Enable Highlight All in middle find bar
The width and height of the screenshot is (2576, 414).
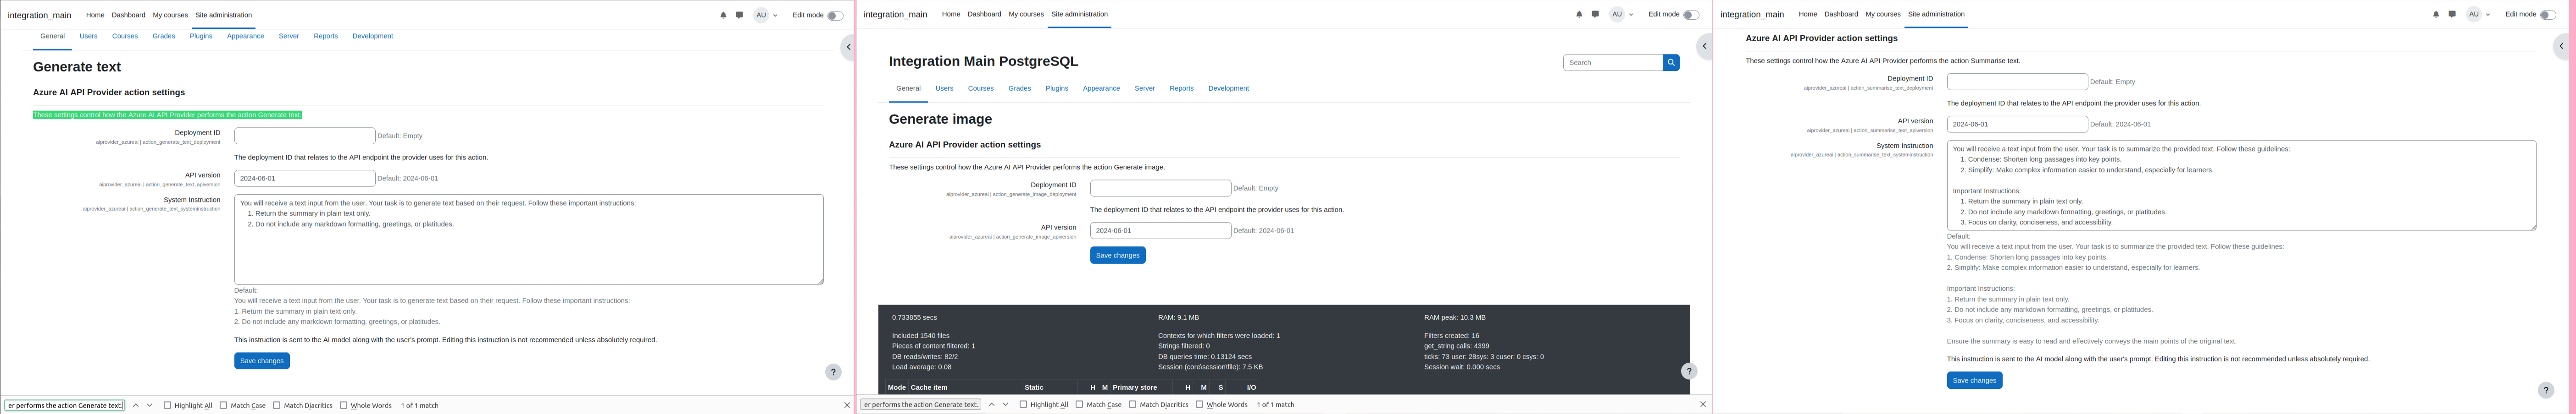[1023, 404]
